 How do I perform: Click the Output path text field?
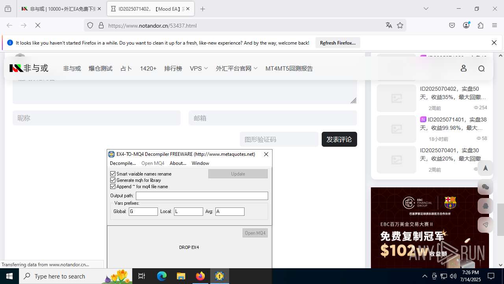[202, 196]
